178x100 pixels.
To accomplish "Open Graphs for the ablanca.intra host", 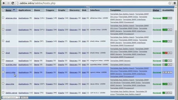I will point(61,18).
